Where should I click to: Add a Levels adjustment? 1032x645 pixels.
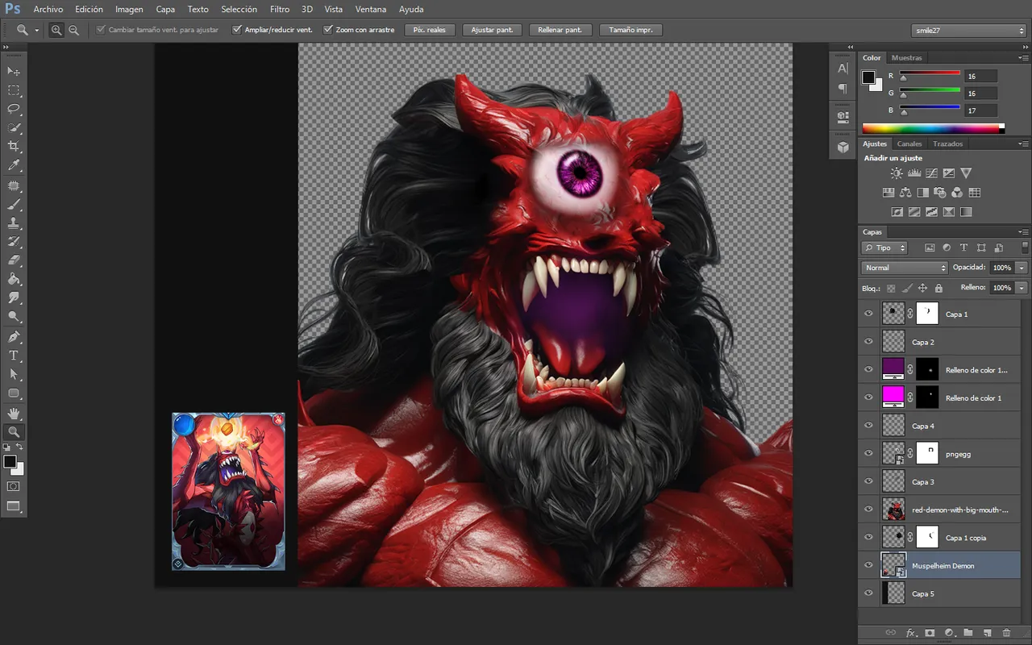coord(914,173)
